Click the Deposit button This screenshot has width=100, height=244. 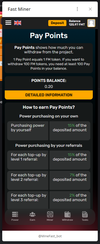(x=57, y=23)
